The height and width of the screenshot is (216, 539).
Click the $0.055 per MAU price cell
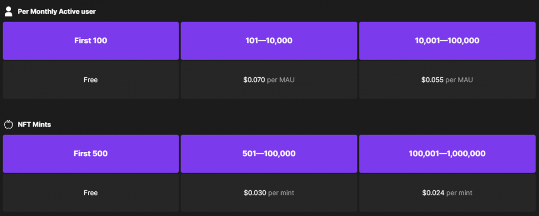447,80
